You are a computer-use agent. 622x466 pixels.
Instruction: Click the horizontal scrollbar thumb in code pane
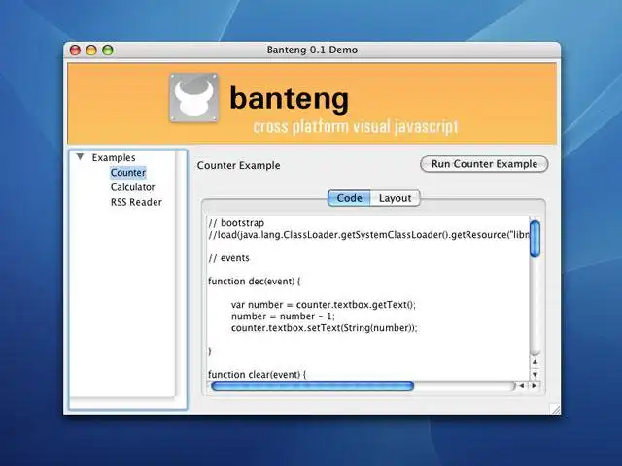[313, 385]
